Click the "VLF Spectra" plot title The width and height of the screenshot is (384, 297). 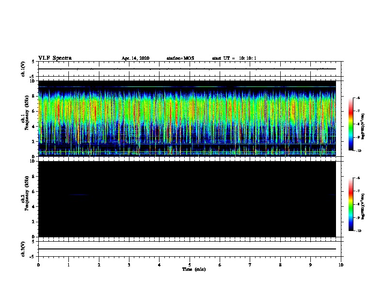(55, 58)
